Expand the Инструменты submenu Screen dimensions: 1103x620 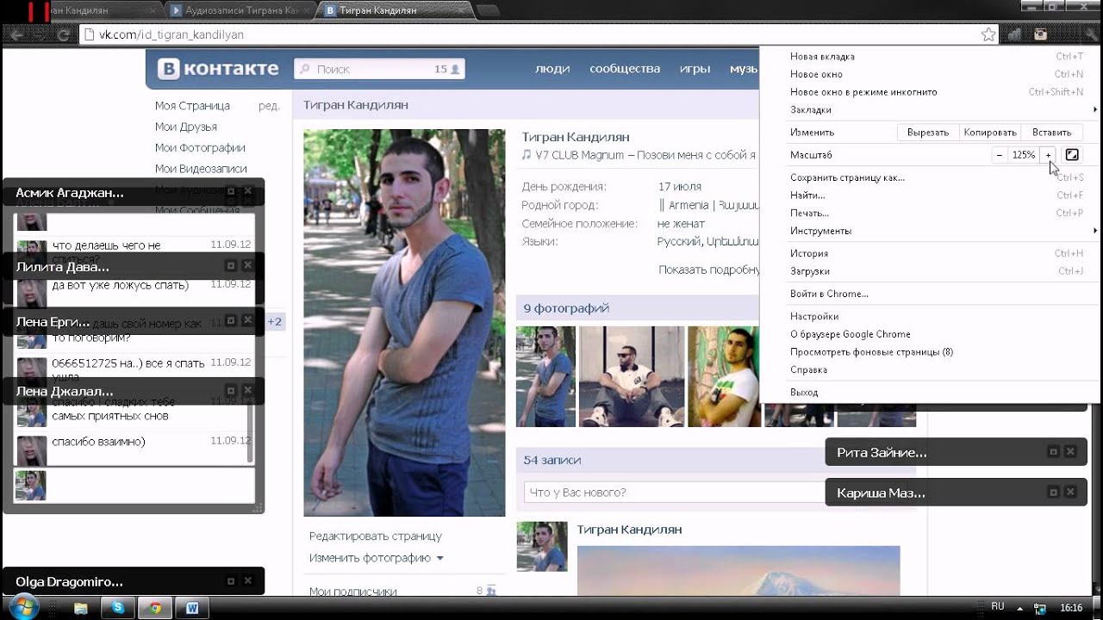tap(942, 231)
